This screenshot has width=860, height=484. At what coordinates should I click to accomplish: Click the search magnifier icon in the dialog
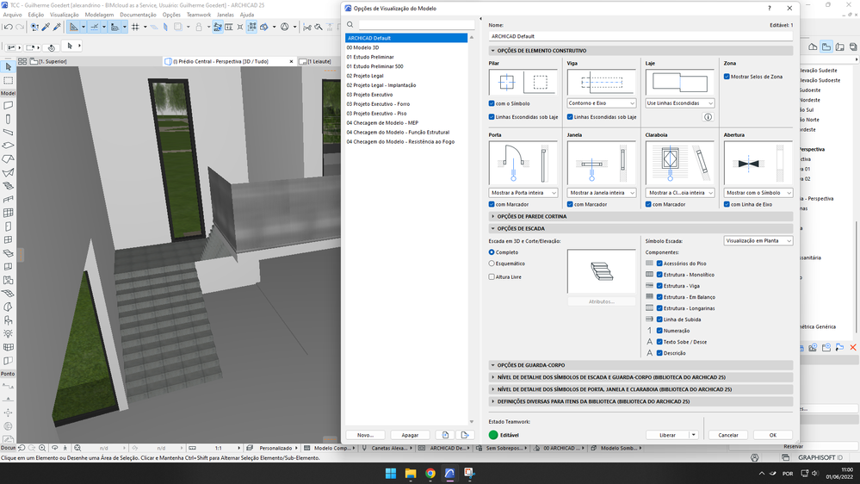pyautogui.click(x=350, y=25)
